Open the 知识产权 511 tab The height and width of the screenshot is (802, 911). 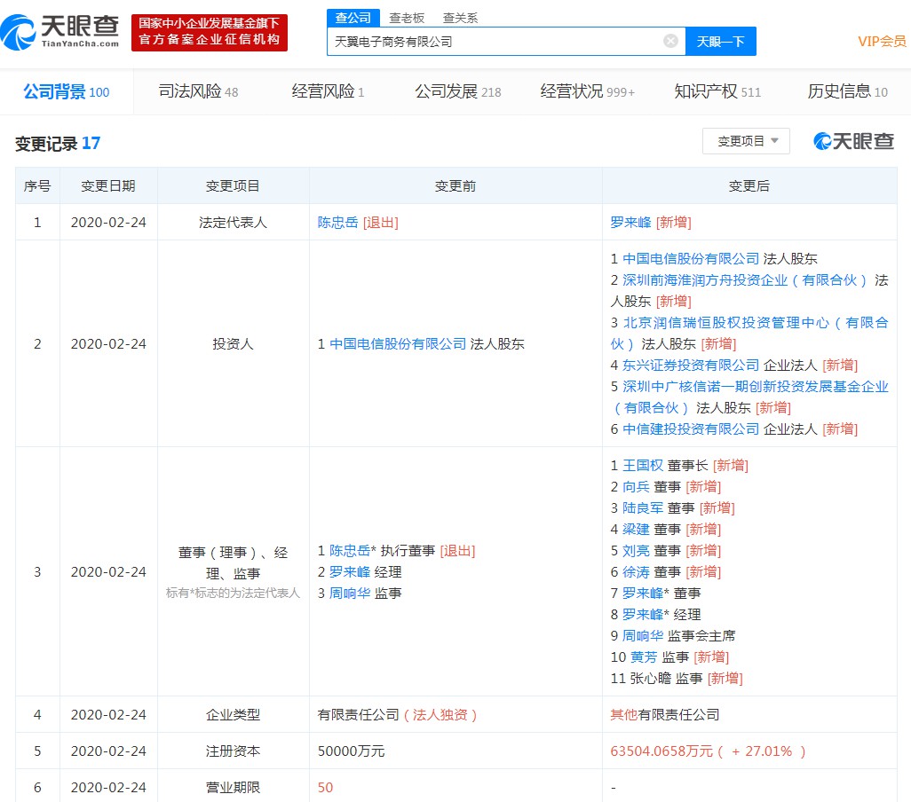click(717, 91)
